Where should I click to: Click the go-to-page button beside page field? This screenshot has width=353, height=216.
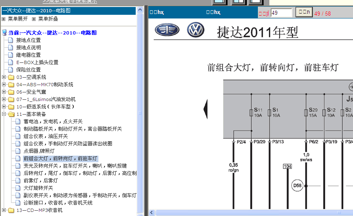click(304, 12)
